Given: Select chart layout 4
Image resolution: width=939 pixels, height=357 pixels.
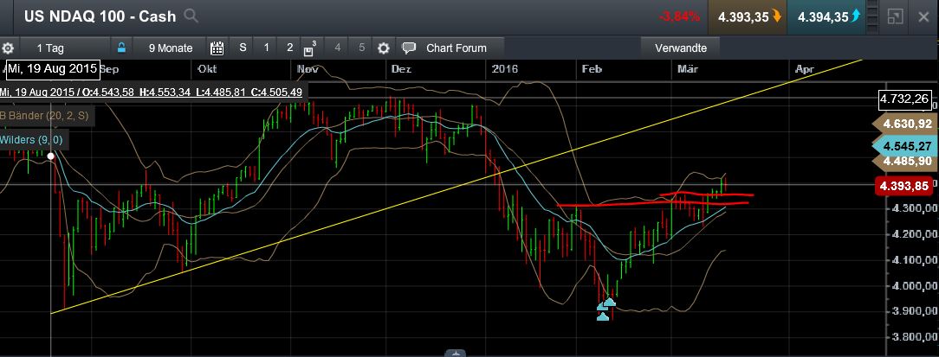Looking at the screenshot, I should point(337,48).
